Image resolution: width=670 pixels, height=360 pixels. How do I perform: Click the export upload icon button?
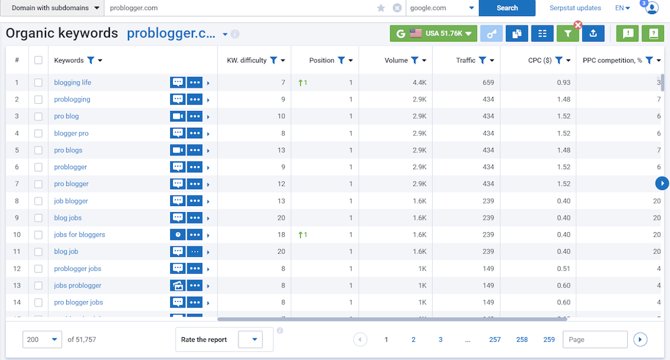coord(594,33)
